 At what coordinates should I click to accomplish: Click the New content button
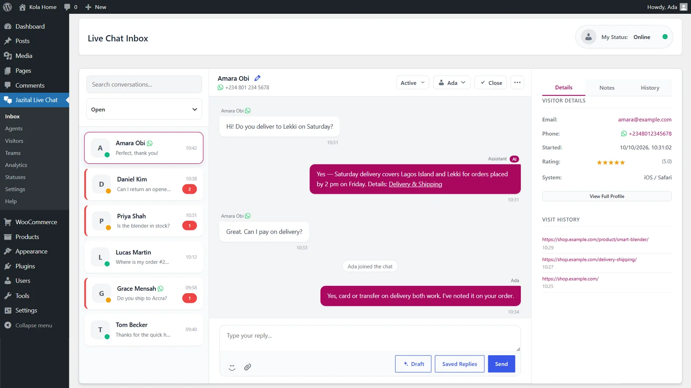[x=96, y=7]
